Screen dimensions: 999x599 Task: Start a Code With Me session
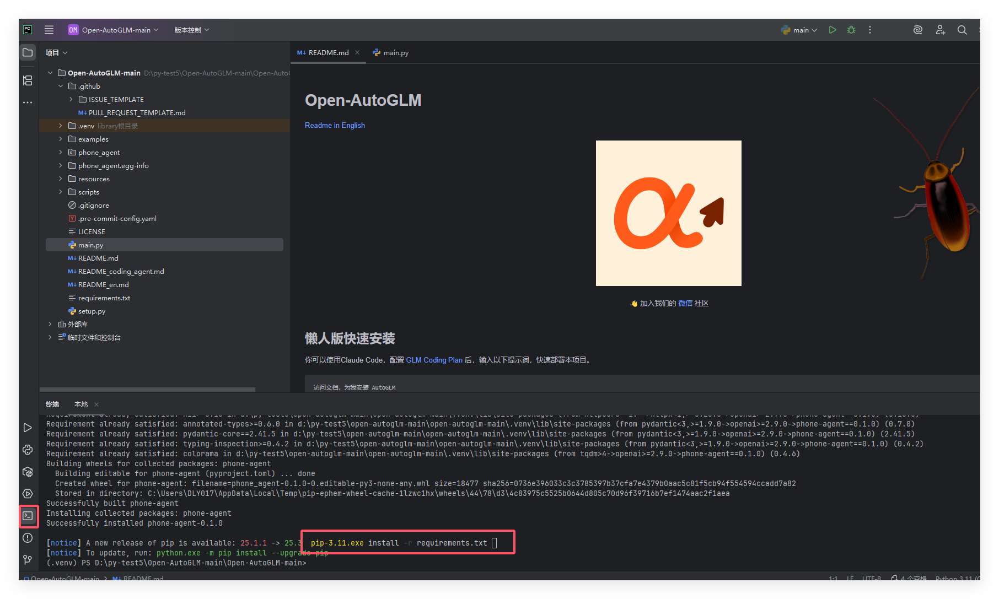[941, 30]
